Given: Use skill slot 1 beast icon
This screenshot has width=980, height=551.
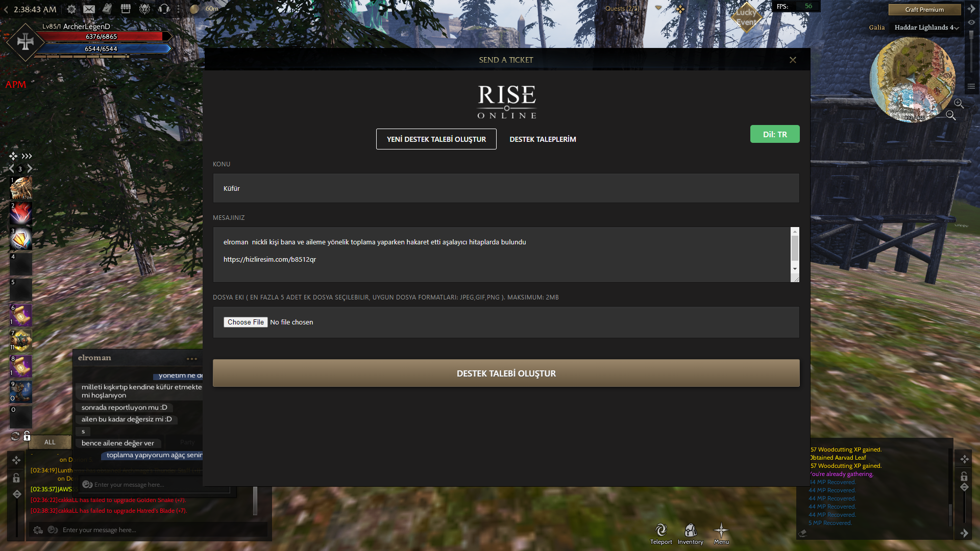Looking at the screenshot, I should pos(21,188).
